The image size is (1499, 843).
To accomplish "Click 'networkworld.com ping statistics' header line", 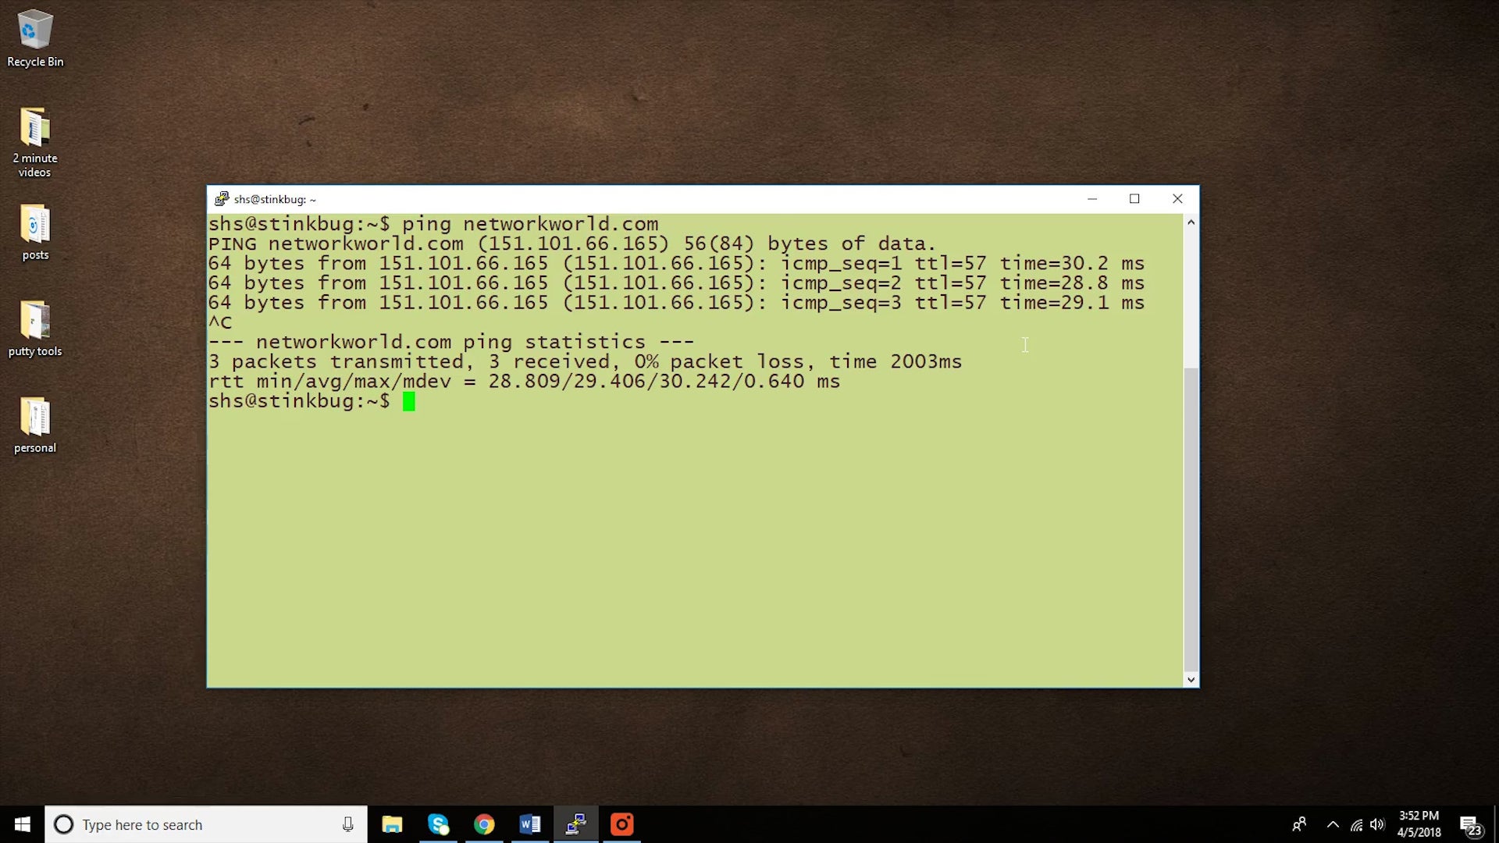I will [451, 342].
